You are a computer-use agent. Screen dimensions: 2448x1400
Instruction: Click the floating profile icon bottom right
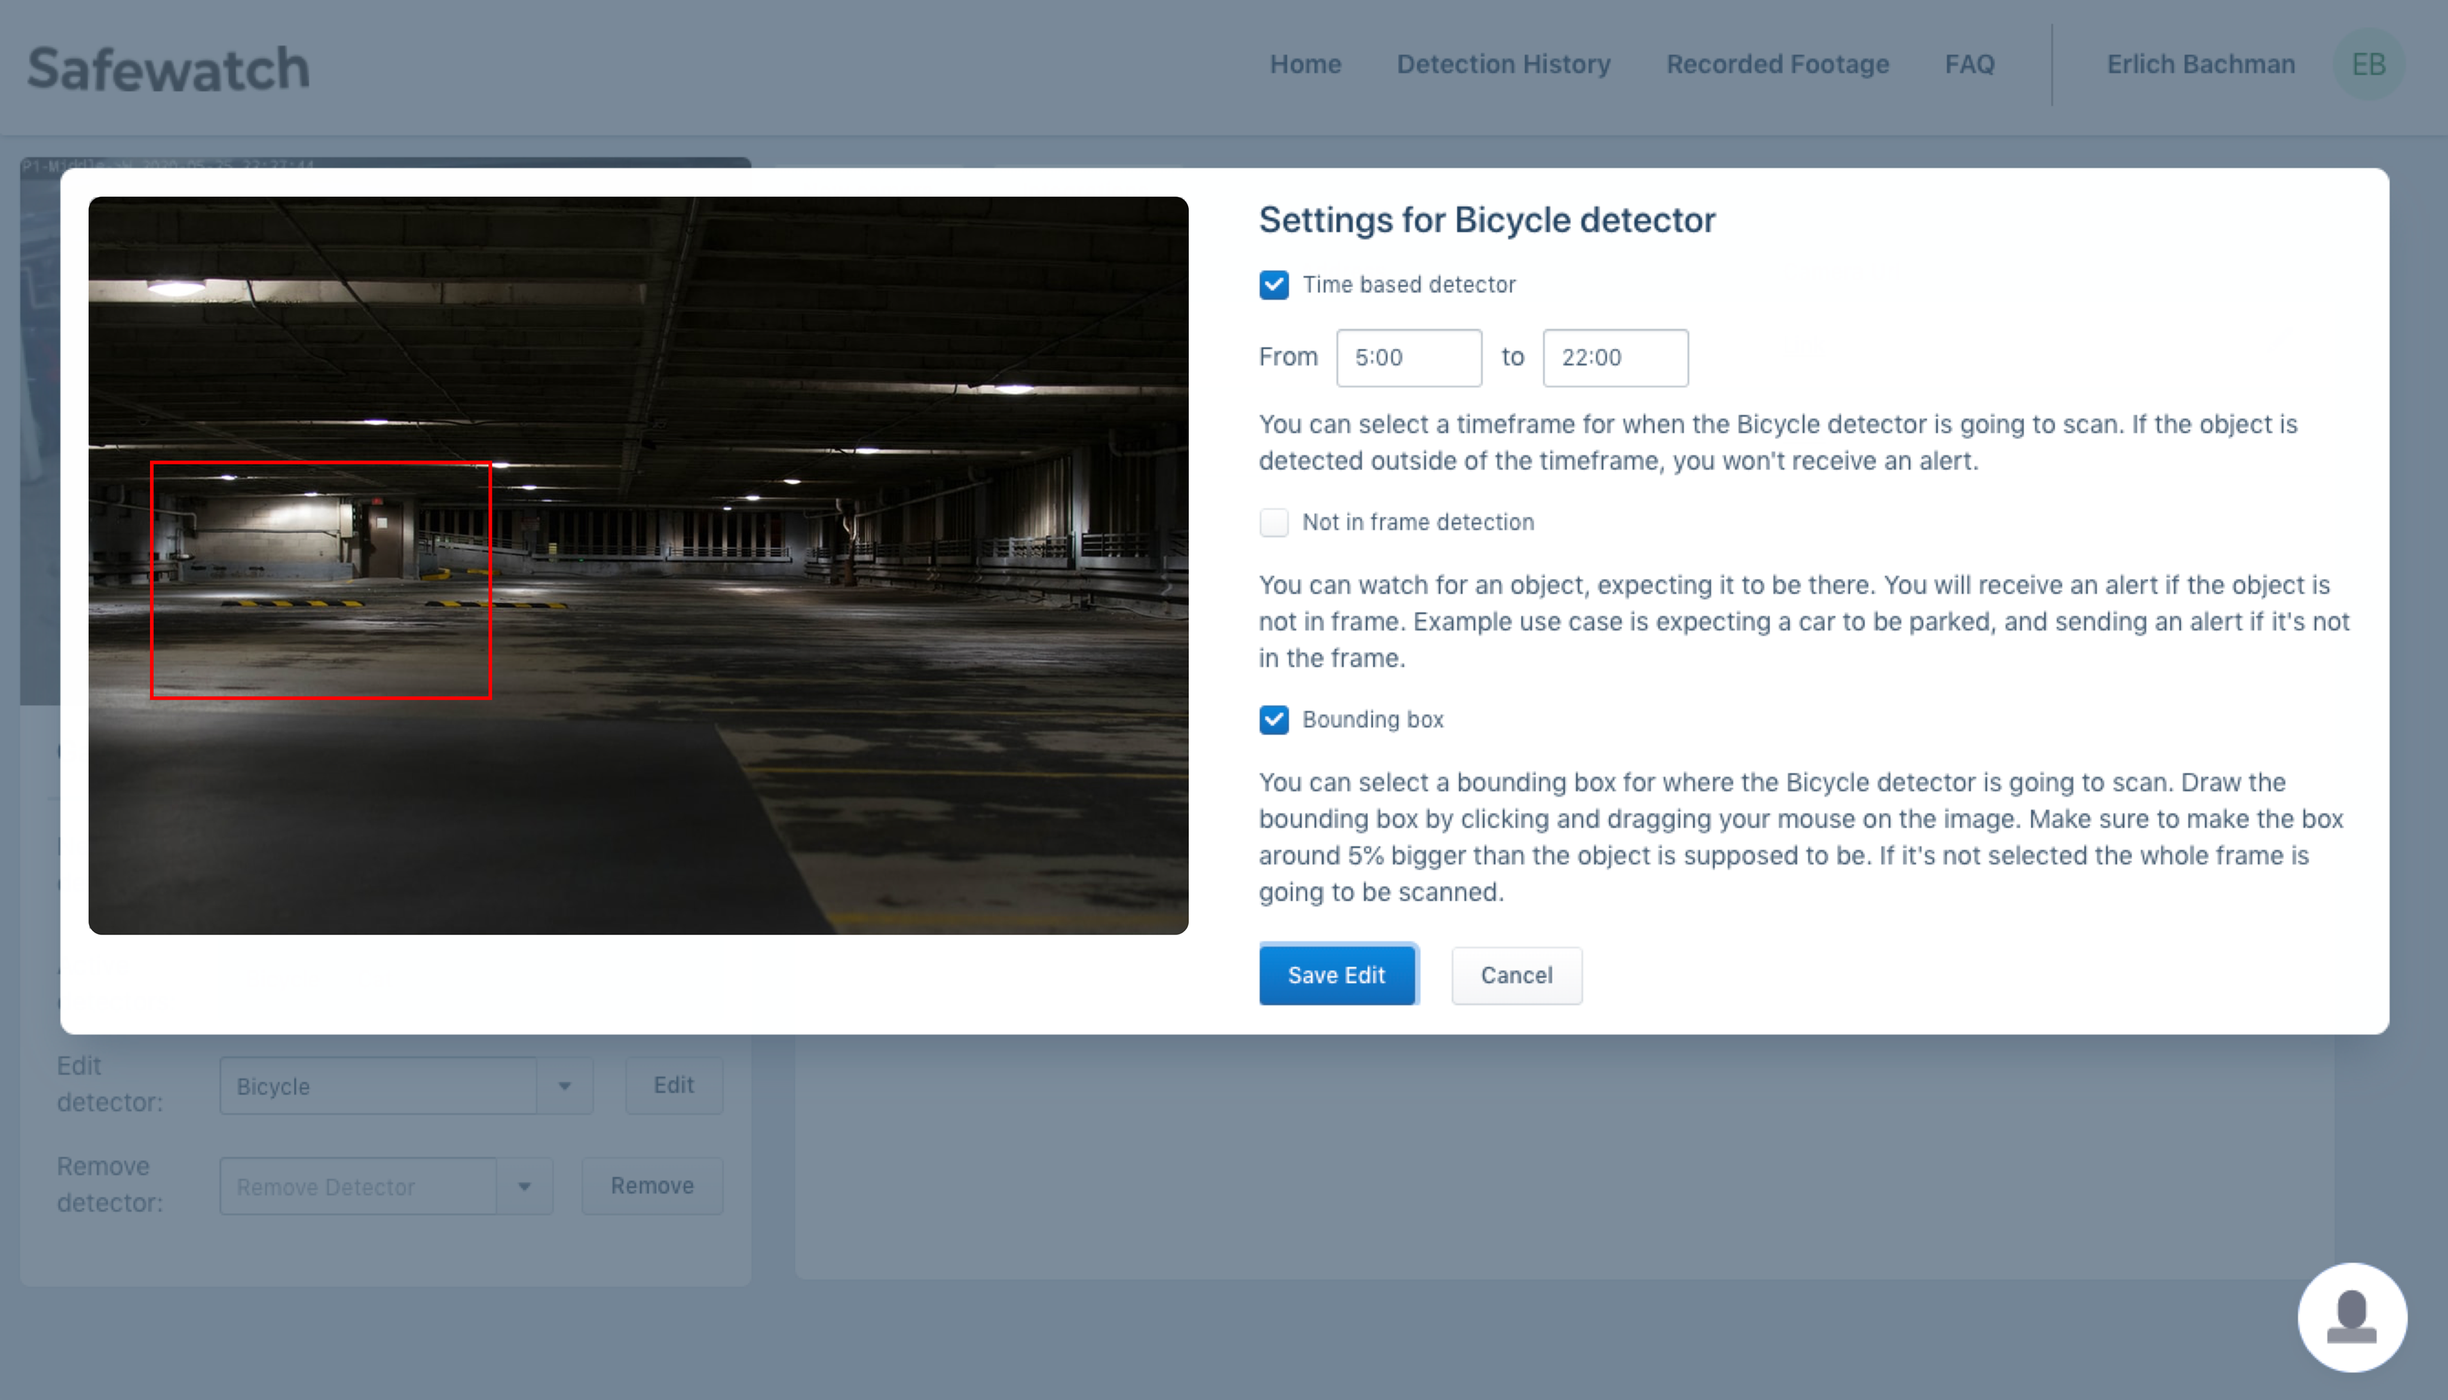pos(2352,1318)
